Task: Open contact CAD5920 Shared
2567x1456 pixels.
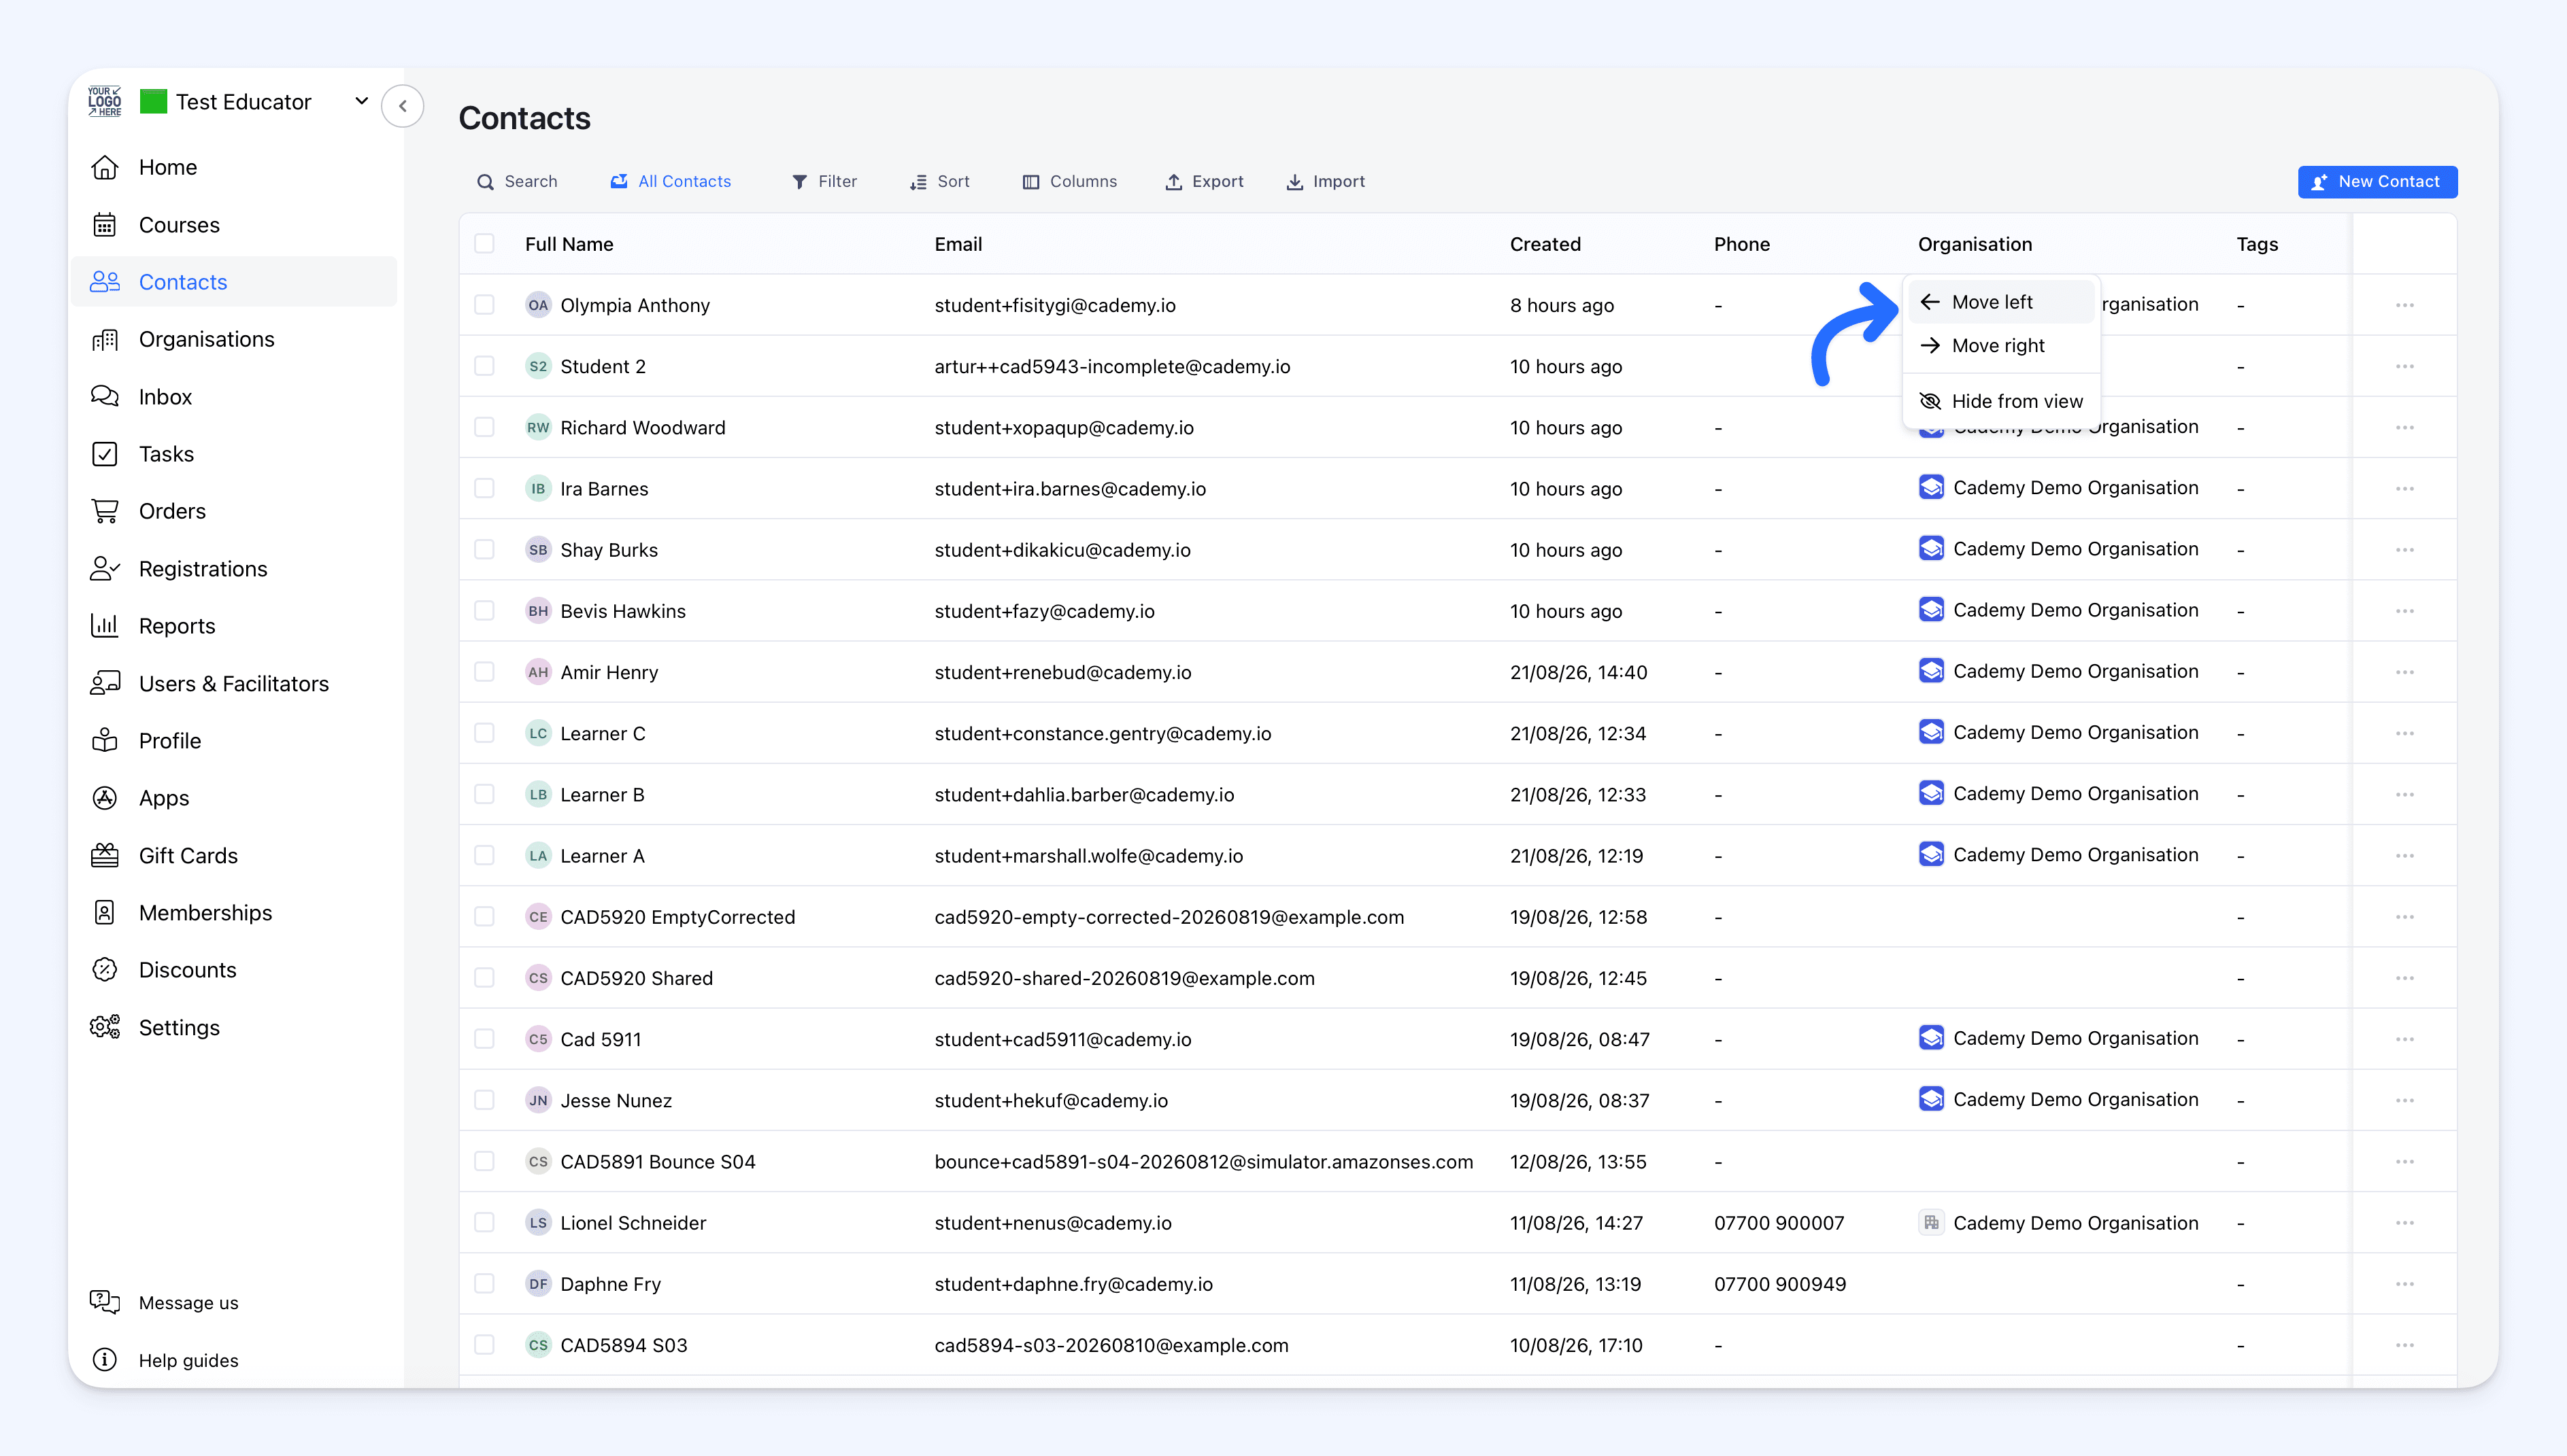Action: (636, 978)
